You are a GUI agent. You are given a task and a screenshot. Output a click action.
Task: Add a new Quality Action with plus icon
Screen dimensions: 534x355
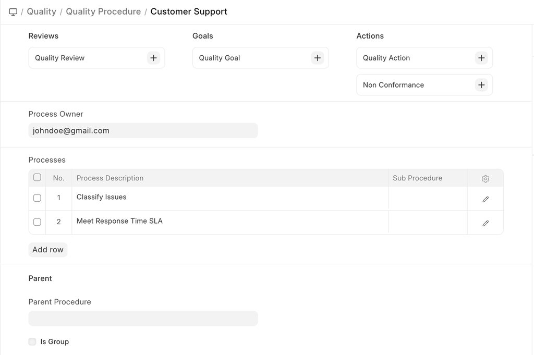pyautogui.click(x=481, y=58)
